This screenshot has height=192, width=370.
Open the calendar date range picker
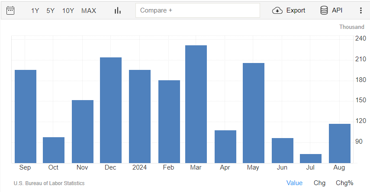pos(10,11)
